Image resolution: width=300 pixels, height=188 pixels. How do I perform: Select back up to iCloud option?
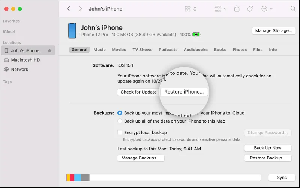tap(120, 113)
